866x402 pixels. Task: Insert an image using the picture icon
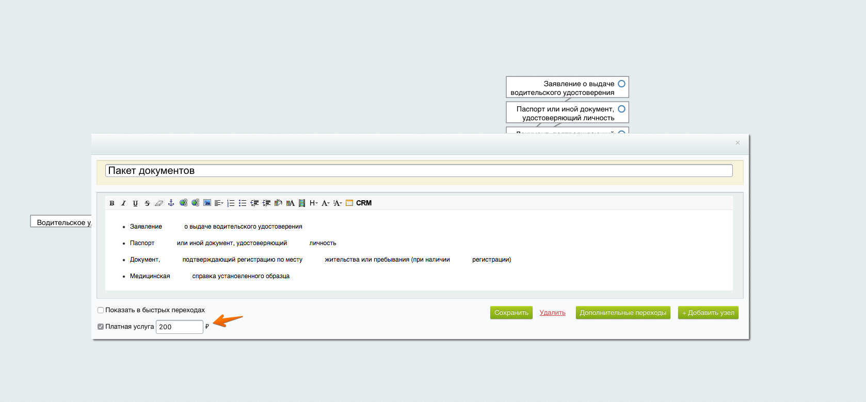click(207, 203)
